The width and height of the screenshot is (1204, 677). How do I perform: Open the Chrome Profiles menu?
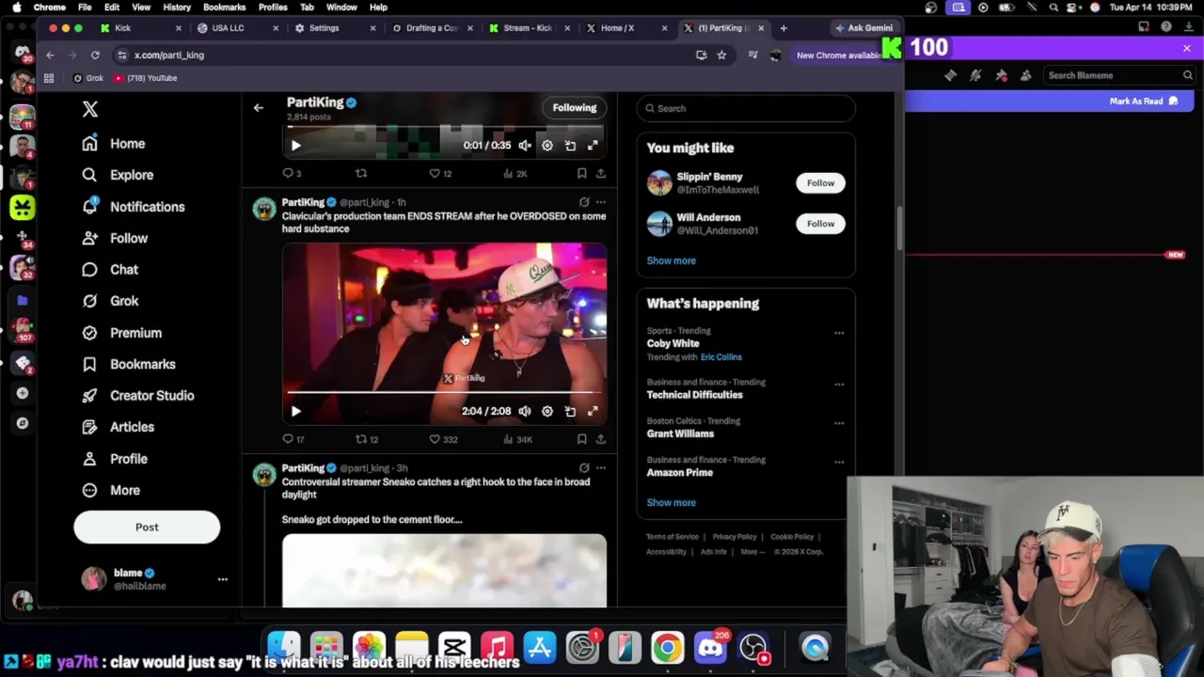[273, 8]
